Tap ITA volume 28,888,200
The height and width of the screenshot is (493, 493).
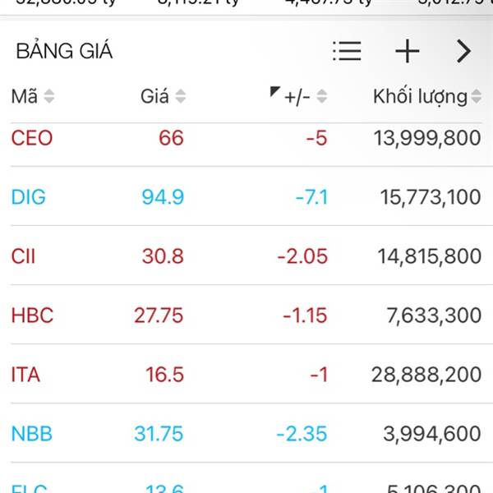(426, 375)
